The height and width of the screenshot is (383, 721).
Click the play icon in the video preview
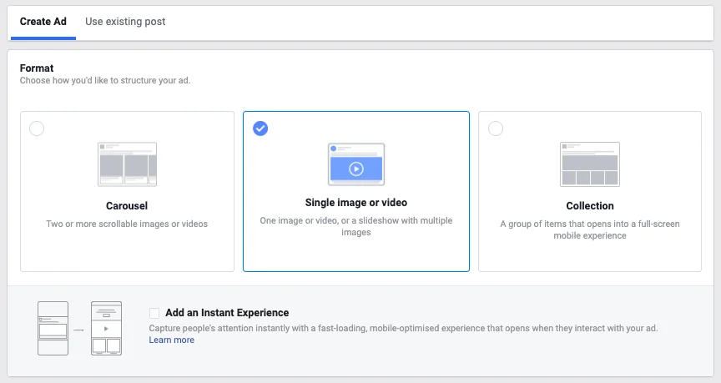[356, 169]
